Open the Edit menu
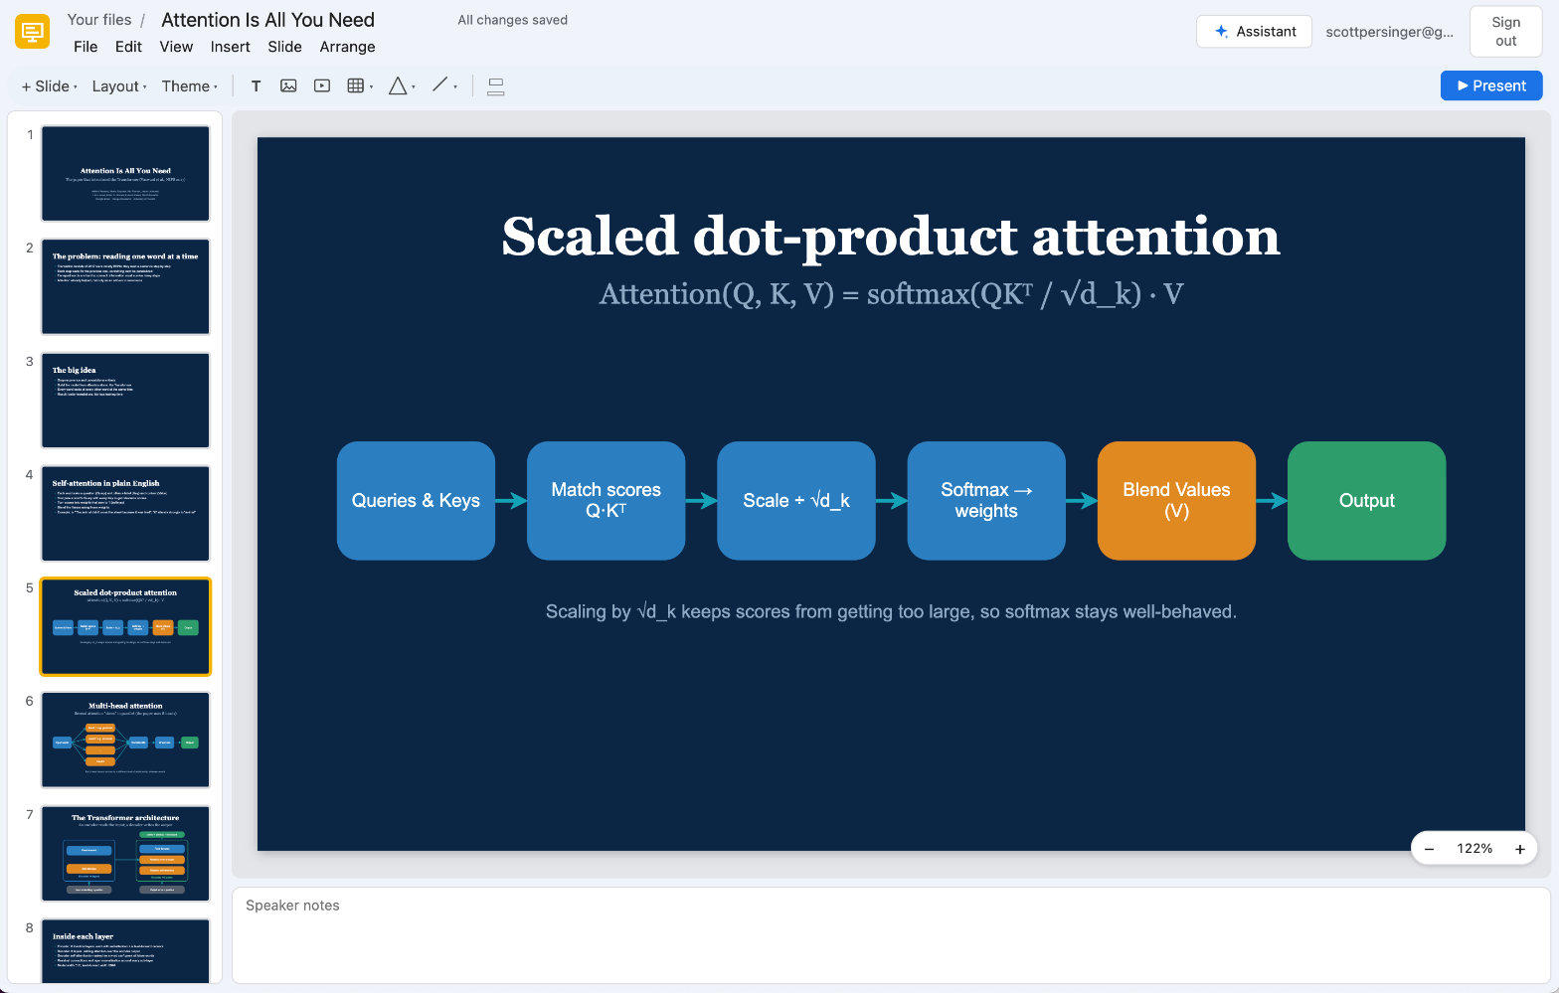The width and height of the screenshot is (1559, 993). (x=128, y=47)
